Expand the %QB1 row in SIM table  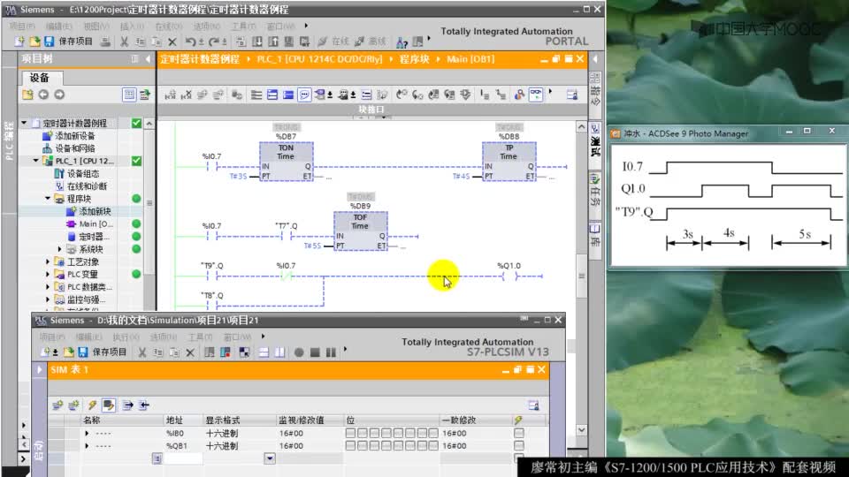pos(87,445)
